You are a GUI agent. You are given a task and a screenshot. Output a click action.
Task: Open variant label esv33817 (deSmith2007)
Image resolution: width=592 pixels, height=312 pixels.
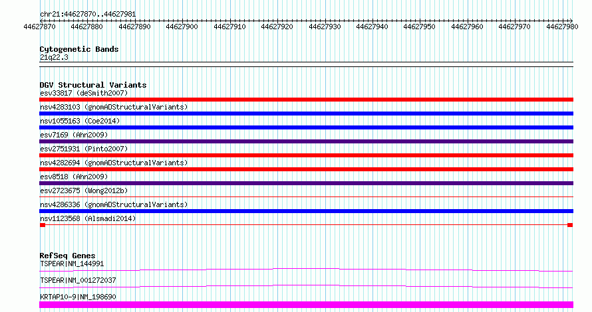(x=84, y=93)
